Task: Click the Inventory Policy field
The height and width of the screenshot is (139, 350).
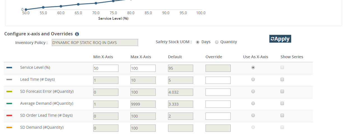Action: [95, 42]
